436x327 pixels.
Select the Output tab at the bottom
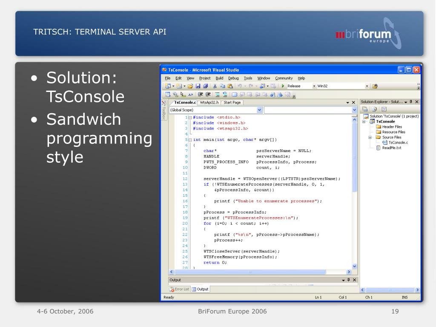coord(200,290)
